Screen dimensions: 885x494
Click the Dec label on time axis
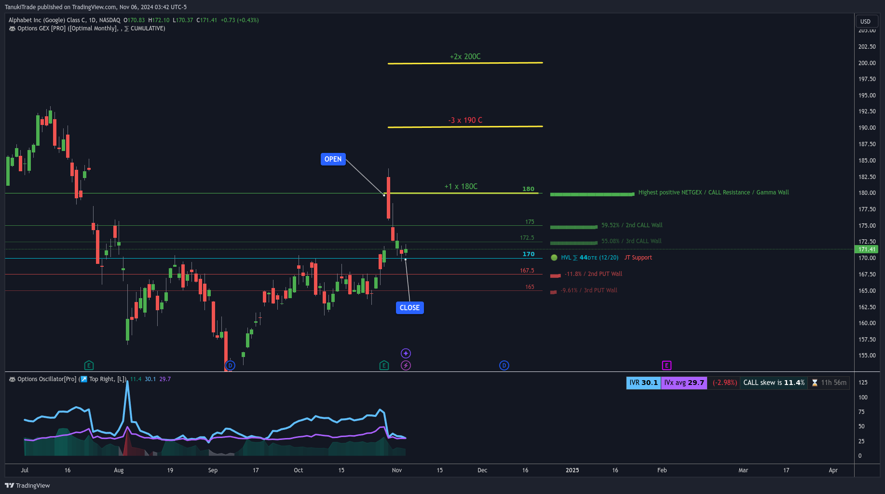482,470
